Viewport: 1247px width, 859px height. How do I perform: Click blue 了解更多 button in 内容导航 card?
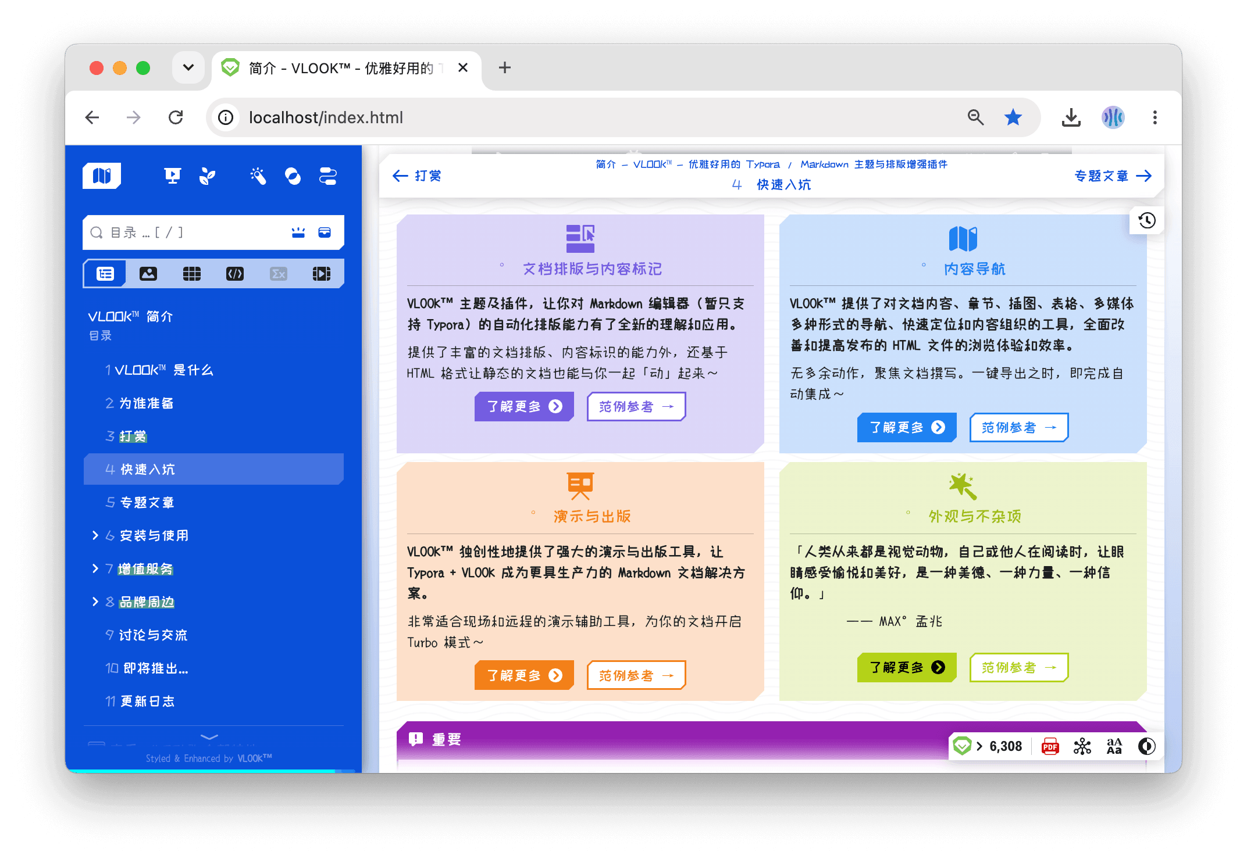click(x=907, y=427)
